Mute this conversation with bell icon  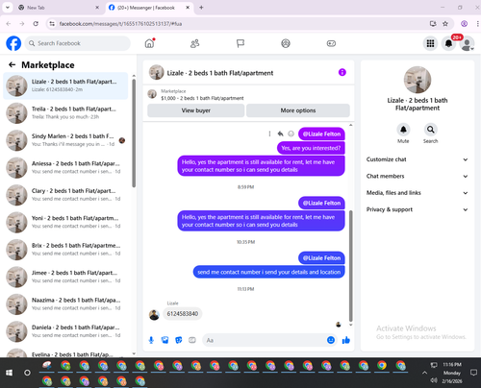[x=403, y=130]
